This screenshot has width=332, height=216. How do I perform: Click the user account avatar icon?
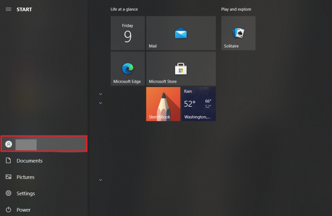pos(9,144)
